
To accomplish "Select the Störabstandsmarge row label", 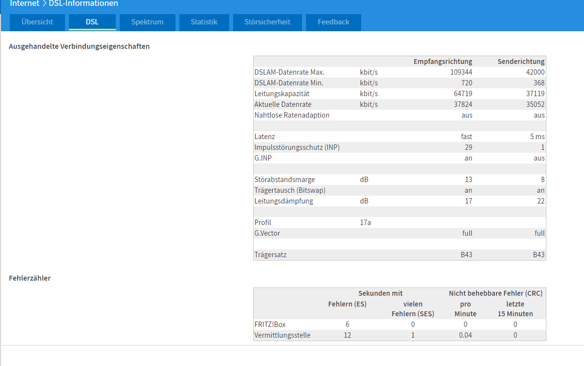I will click(284, 180).
